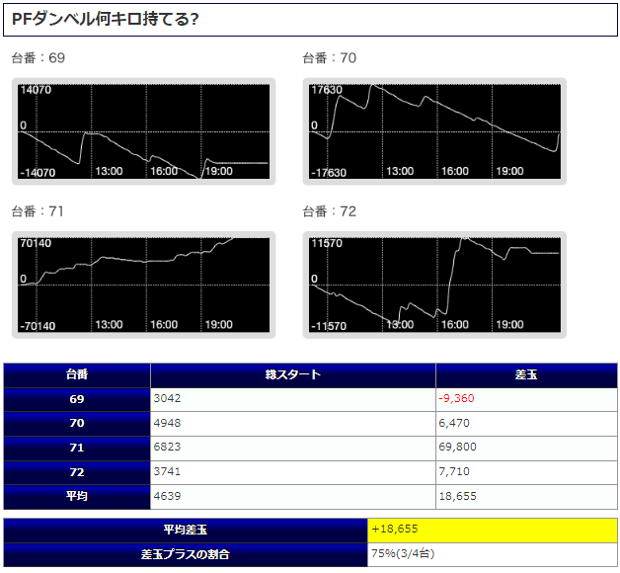Select the label 台番:72
The height and width of the screenshot is (573, 620).
coord(330,211)
